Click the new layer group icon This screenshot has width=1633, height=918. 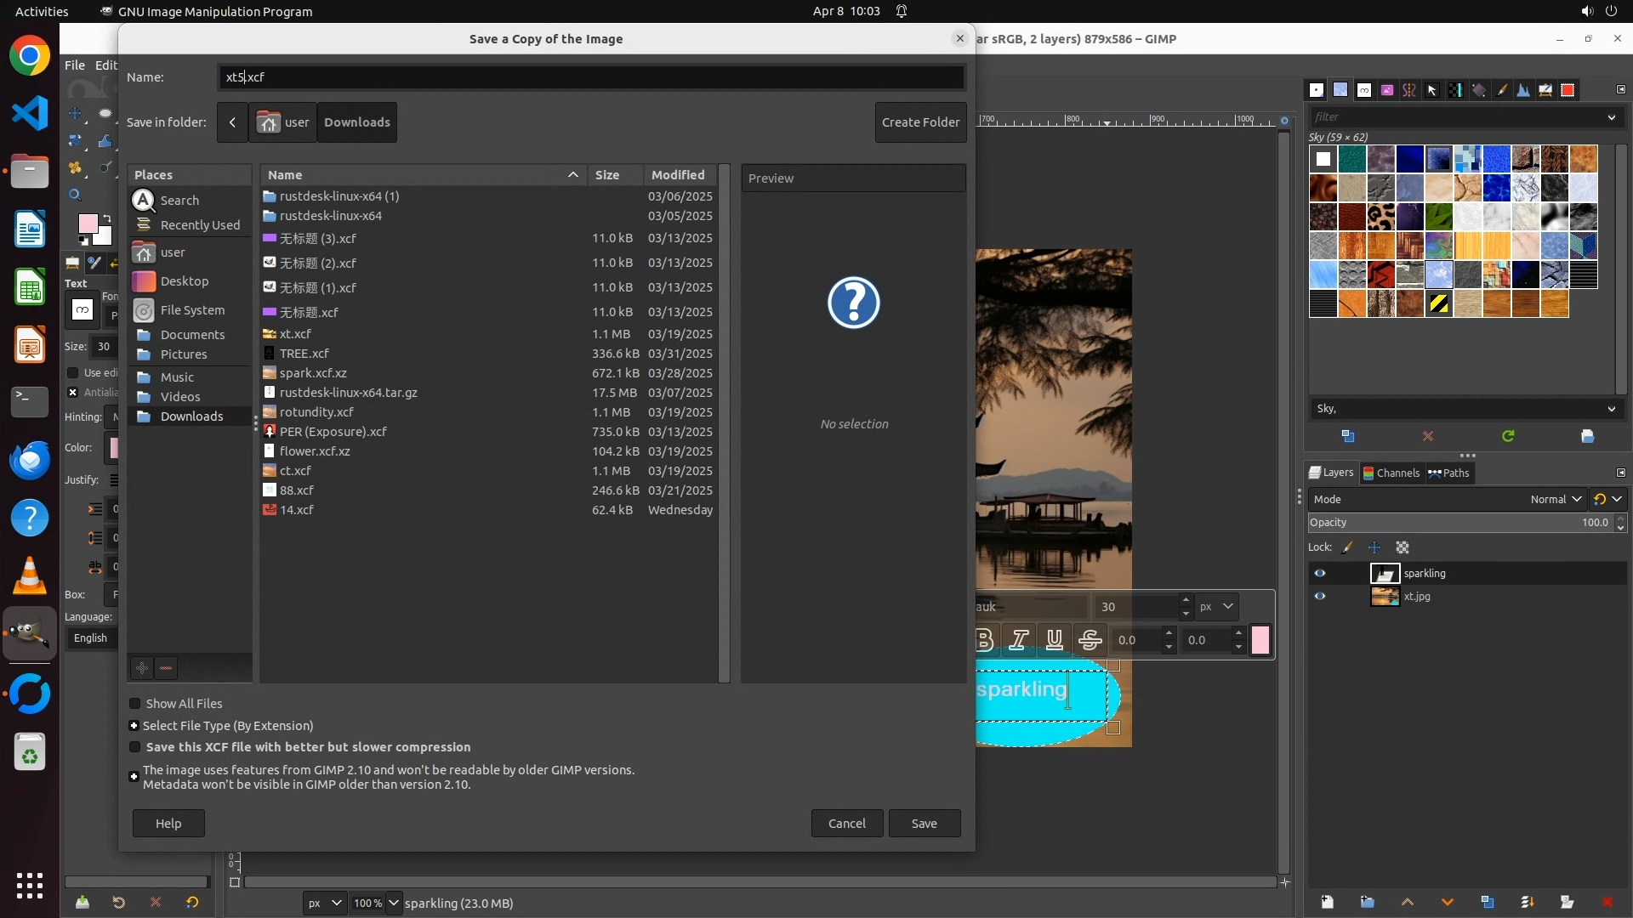(1367, 902)
